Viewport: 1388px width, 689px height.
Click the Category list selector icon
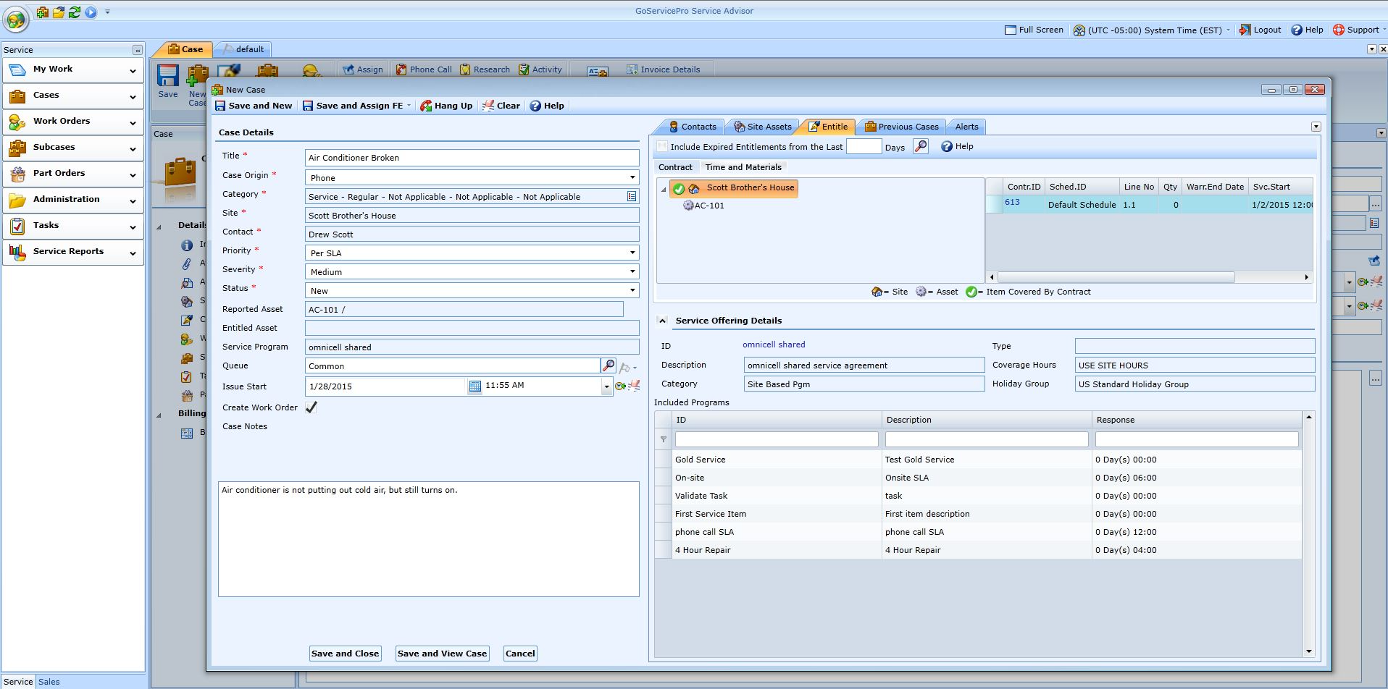(632, 197)
